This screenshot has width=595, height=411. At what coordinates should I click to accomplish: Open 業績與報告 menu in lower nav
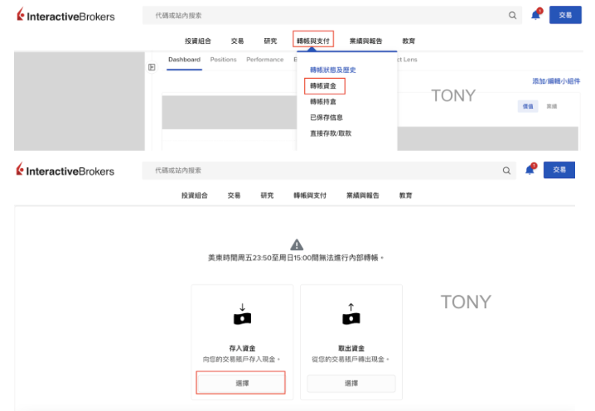363,196
